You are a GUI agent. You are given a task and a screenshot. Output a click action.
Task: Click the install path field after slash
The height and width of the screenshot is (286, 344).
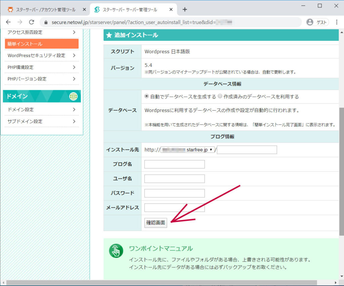247,150
